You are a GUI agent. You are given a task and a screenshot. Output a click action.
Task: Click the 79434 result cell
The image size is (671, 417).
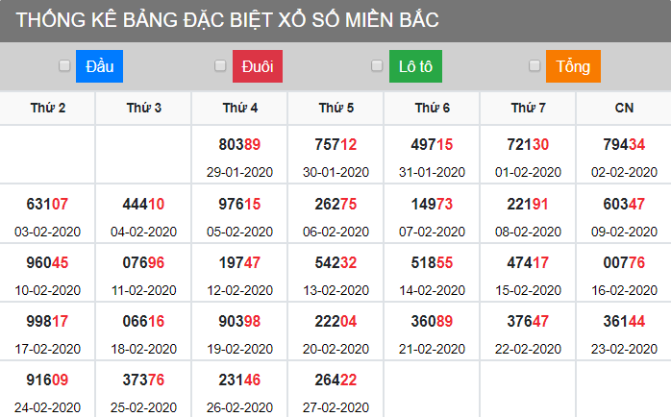[624, 145]
